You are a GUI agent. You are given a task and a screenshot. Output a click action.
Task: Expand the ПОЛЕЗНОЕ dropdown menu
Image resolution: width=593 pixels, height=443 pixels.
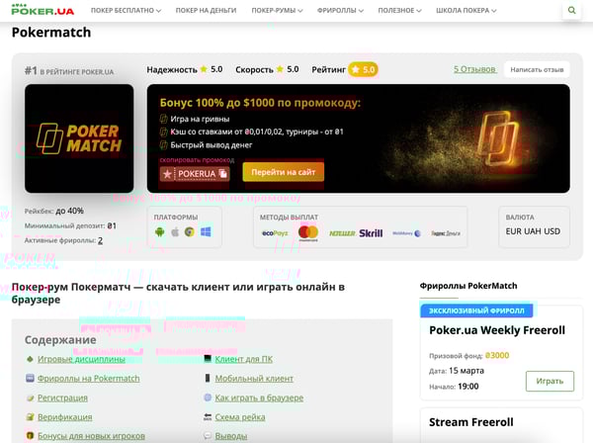coord(399,11)
